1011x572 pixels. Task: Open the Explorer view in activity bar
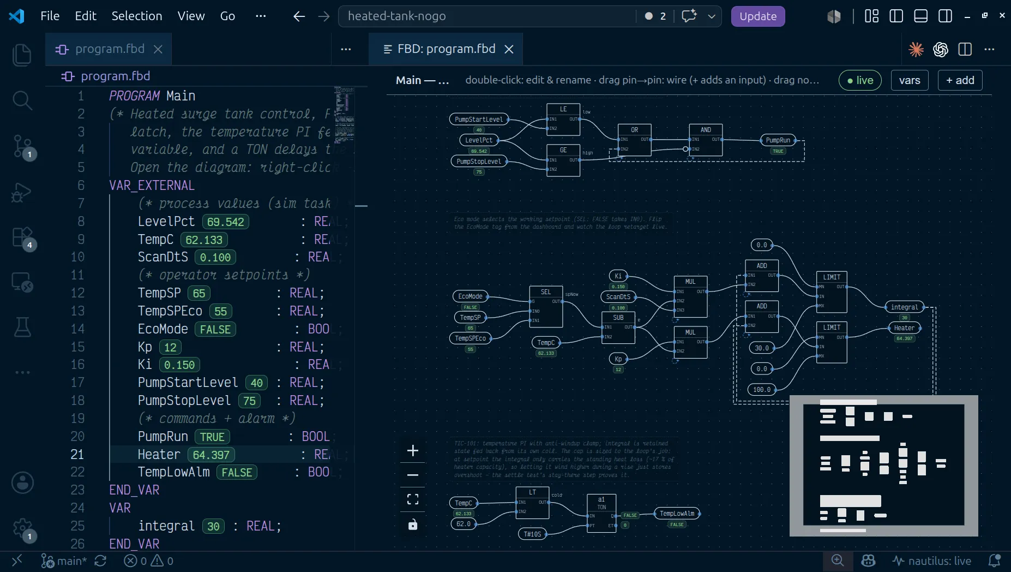tap(22, 55)
